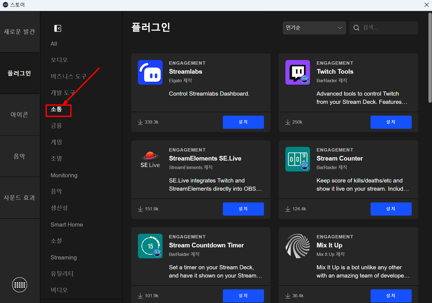Click the plugin list vertical scrollbar

[x=430, y=57]
